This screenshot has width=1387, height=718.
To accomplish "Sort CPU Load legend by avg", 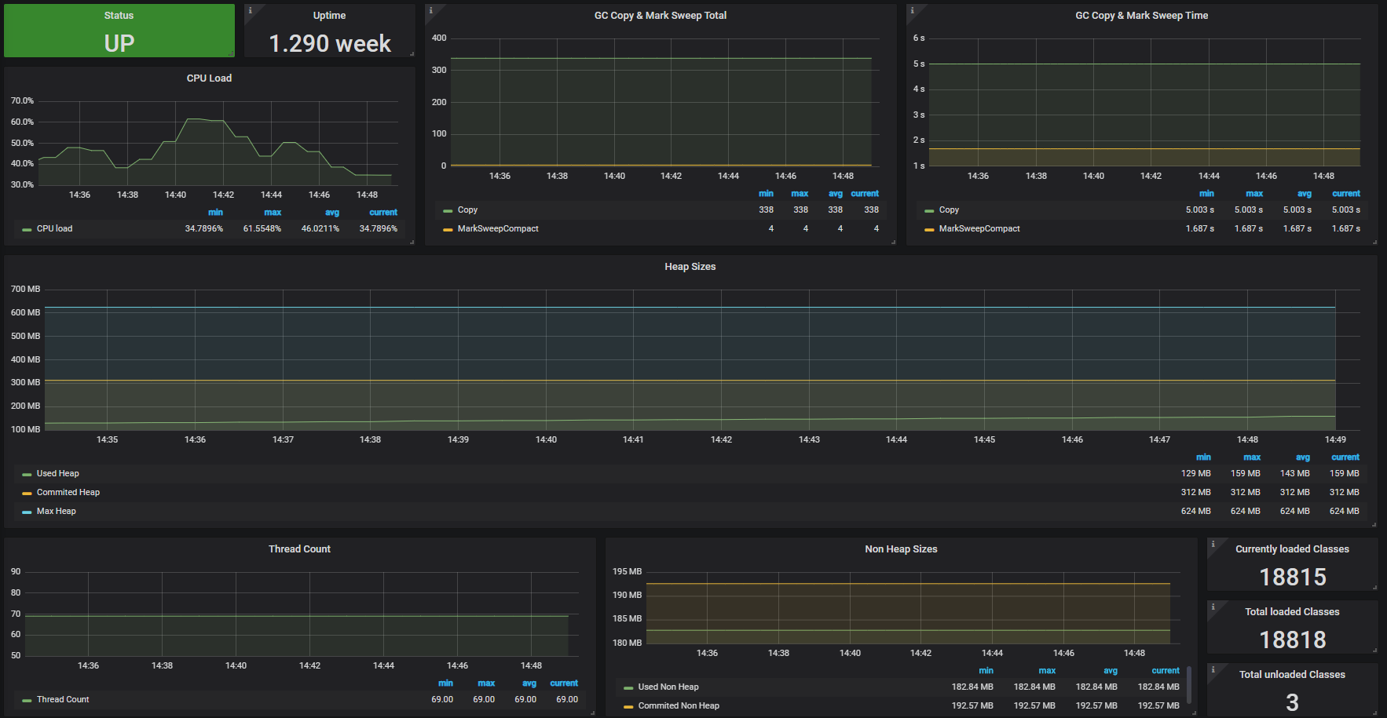I will click(332, 213).
